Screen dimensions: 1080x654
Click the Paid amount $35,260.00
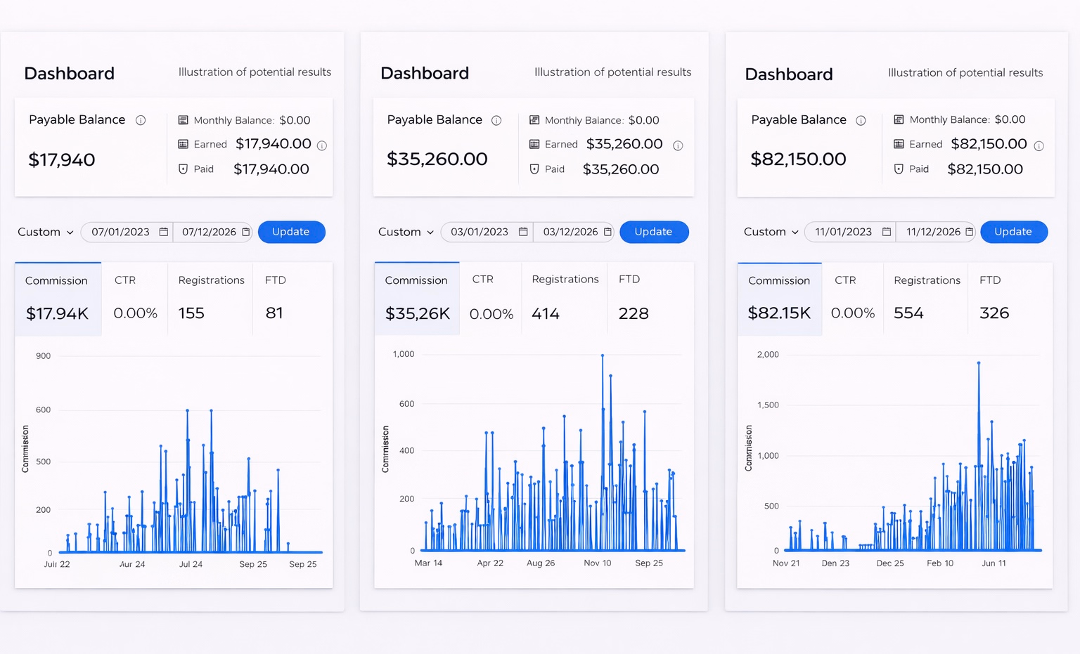click(621, 169)
